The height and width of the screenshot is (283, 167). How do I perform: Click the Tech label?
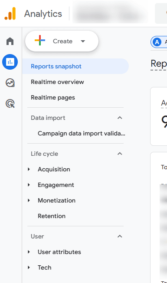pos(45,267)
